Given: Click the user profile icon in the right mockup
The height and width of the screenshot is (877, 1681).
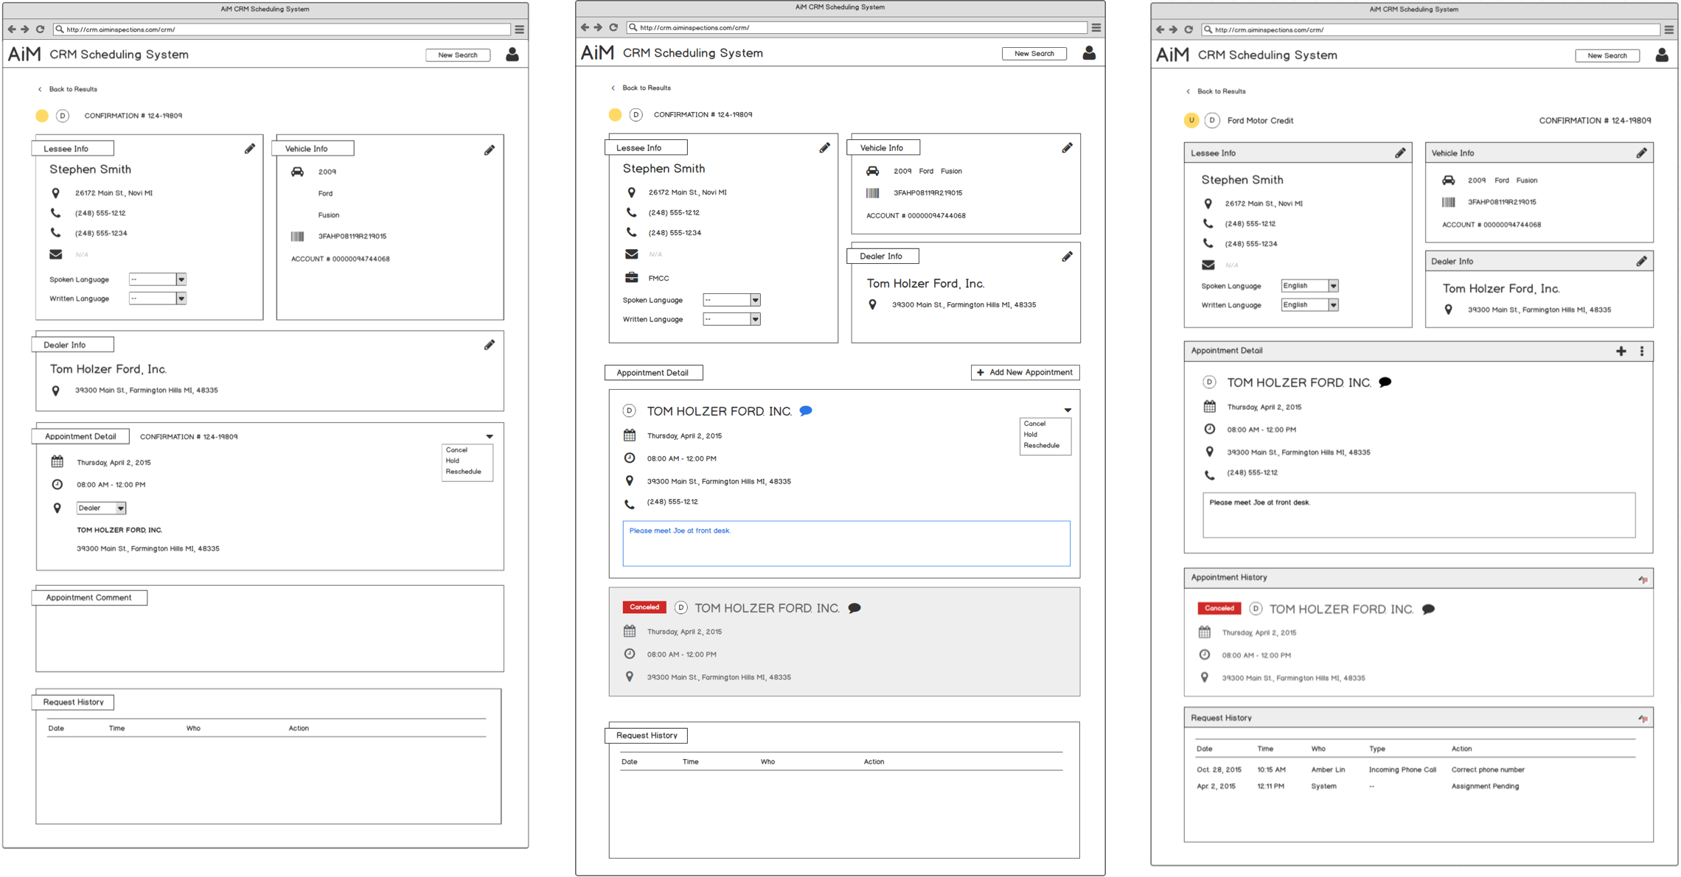Looking at the screenshot, I should click(x=1662, y=55).
